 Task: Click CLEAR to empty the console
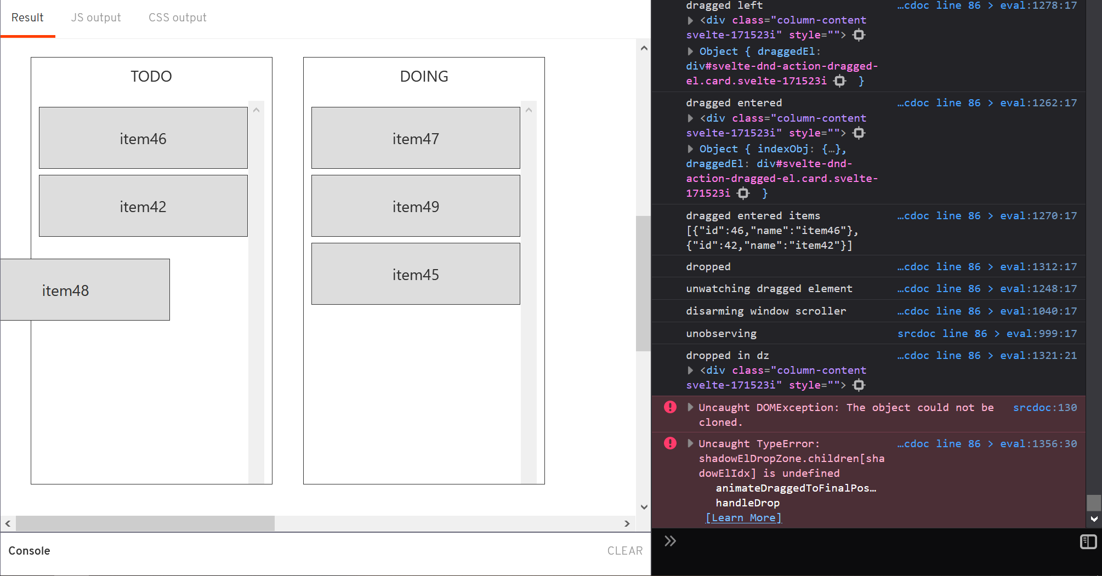pos(625,551)
